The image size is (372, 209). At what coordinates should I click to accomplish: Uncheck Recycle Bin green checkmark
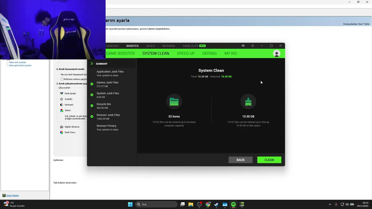tap(92, 106)
